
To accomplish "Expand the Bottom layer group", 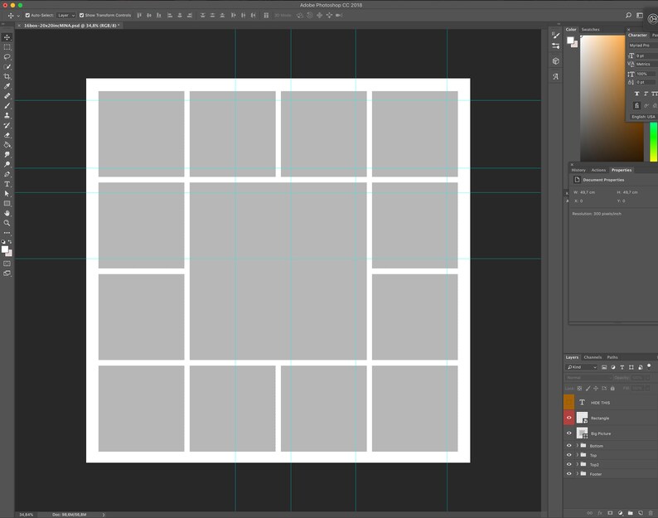I will (x=578, y=445).
